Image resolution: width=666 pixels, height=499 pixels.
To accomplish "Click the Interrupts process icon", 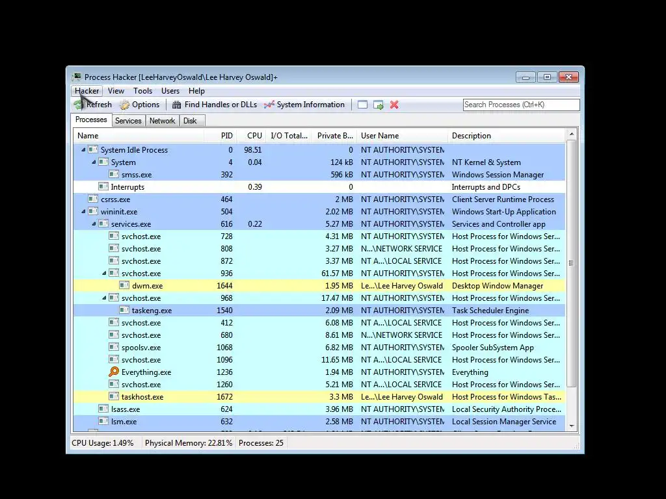I will [103, 186].
